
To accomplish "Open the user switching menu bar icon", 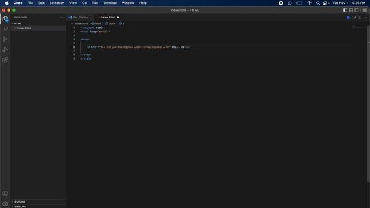I will [x=326, y=3].
